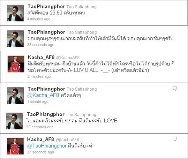
Task: Click @KachaAF8 handle in last tweet
Action: coord(67,140)
